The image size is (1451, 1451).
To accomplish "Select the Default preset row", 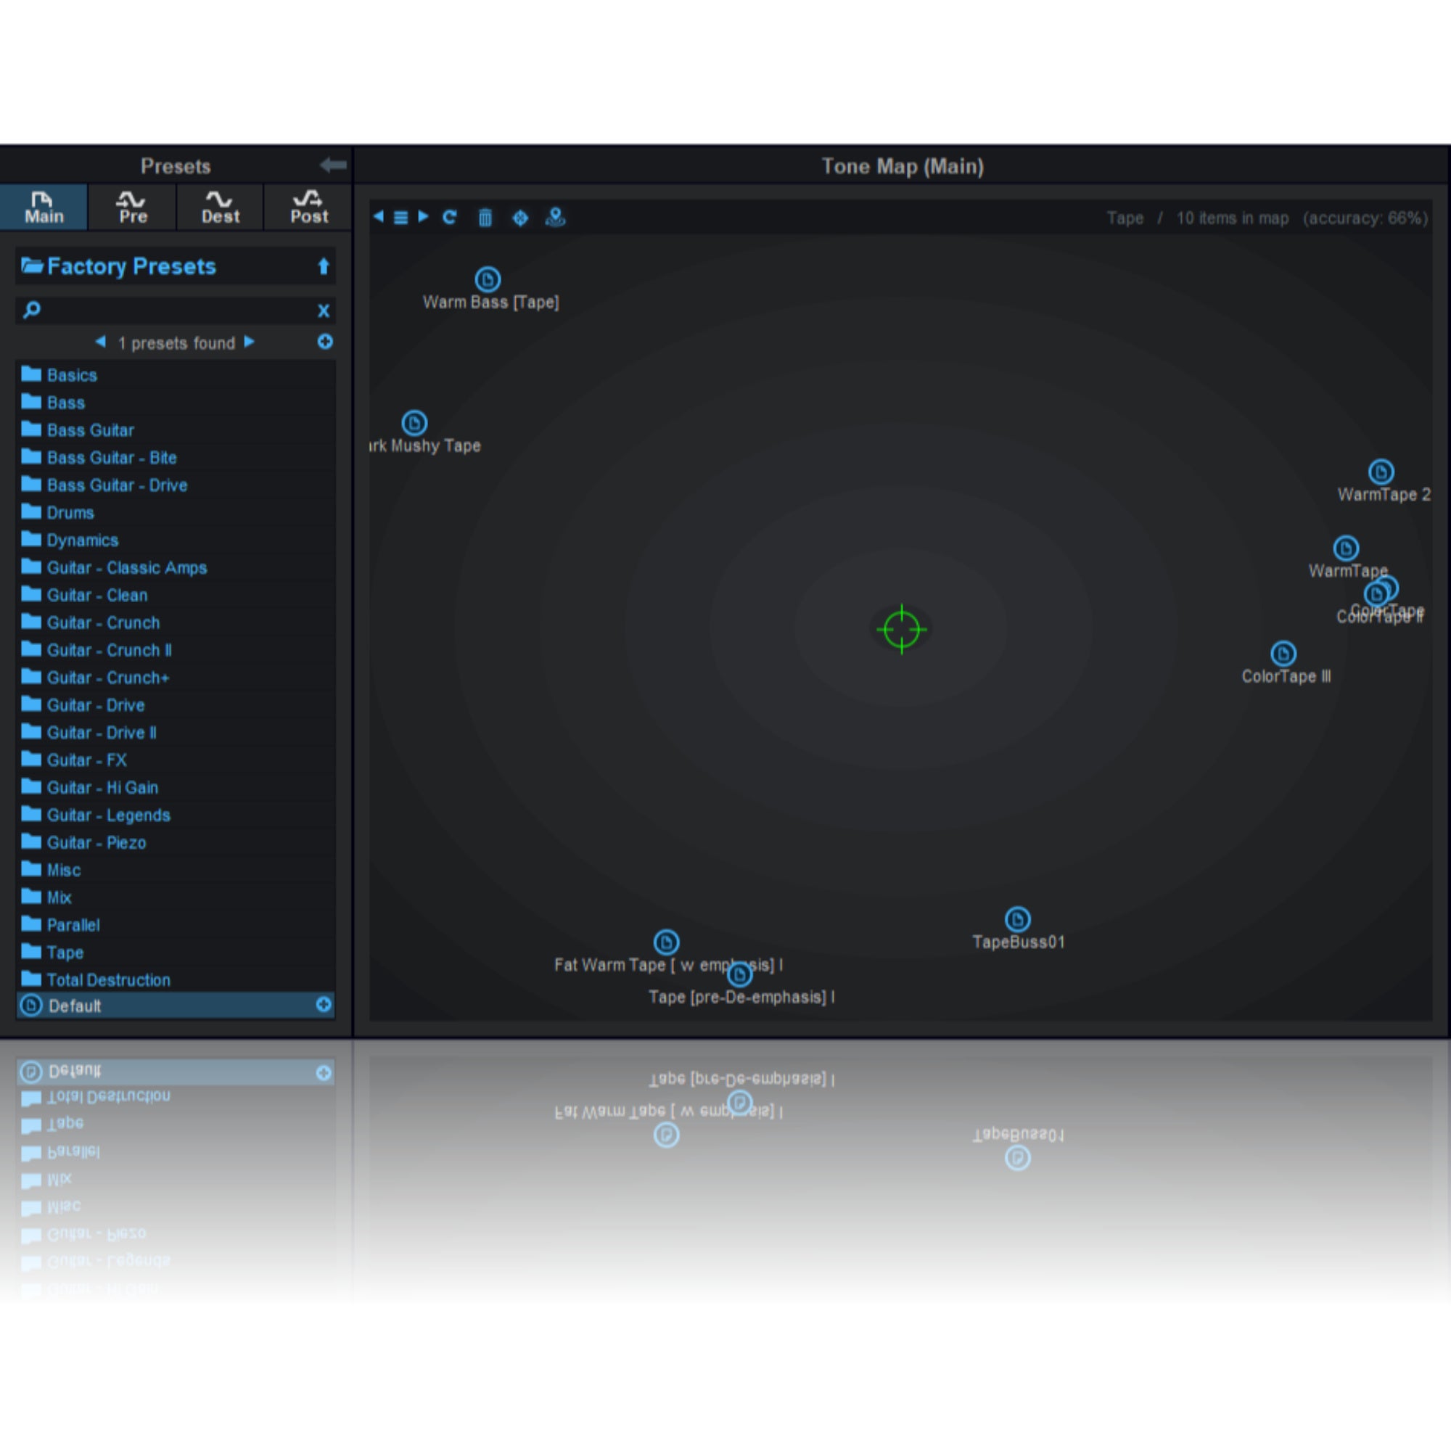I will point(175,1006).
